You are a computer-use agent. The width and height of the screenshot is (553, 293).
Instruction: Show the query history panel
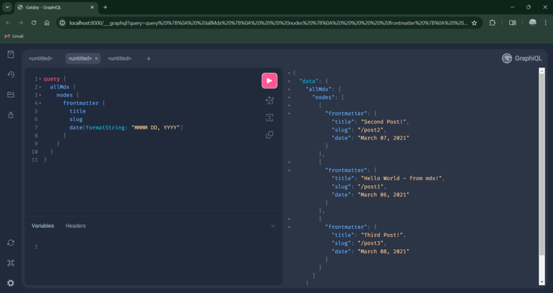(11, 74)
